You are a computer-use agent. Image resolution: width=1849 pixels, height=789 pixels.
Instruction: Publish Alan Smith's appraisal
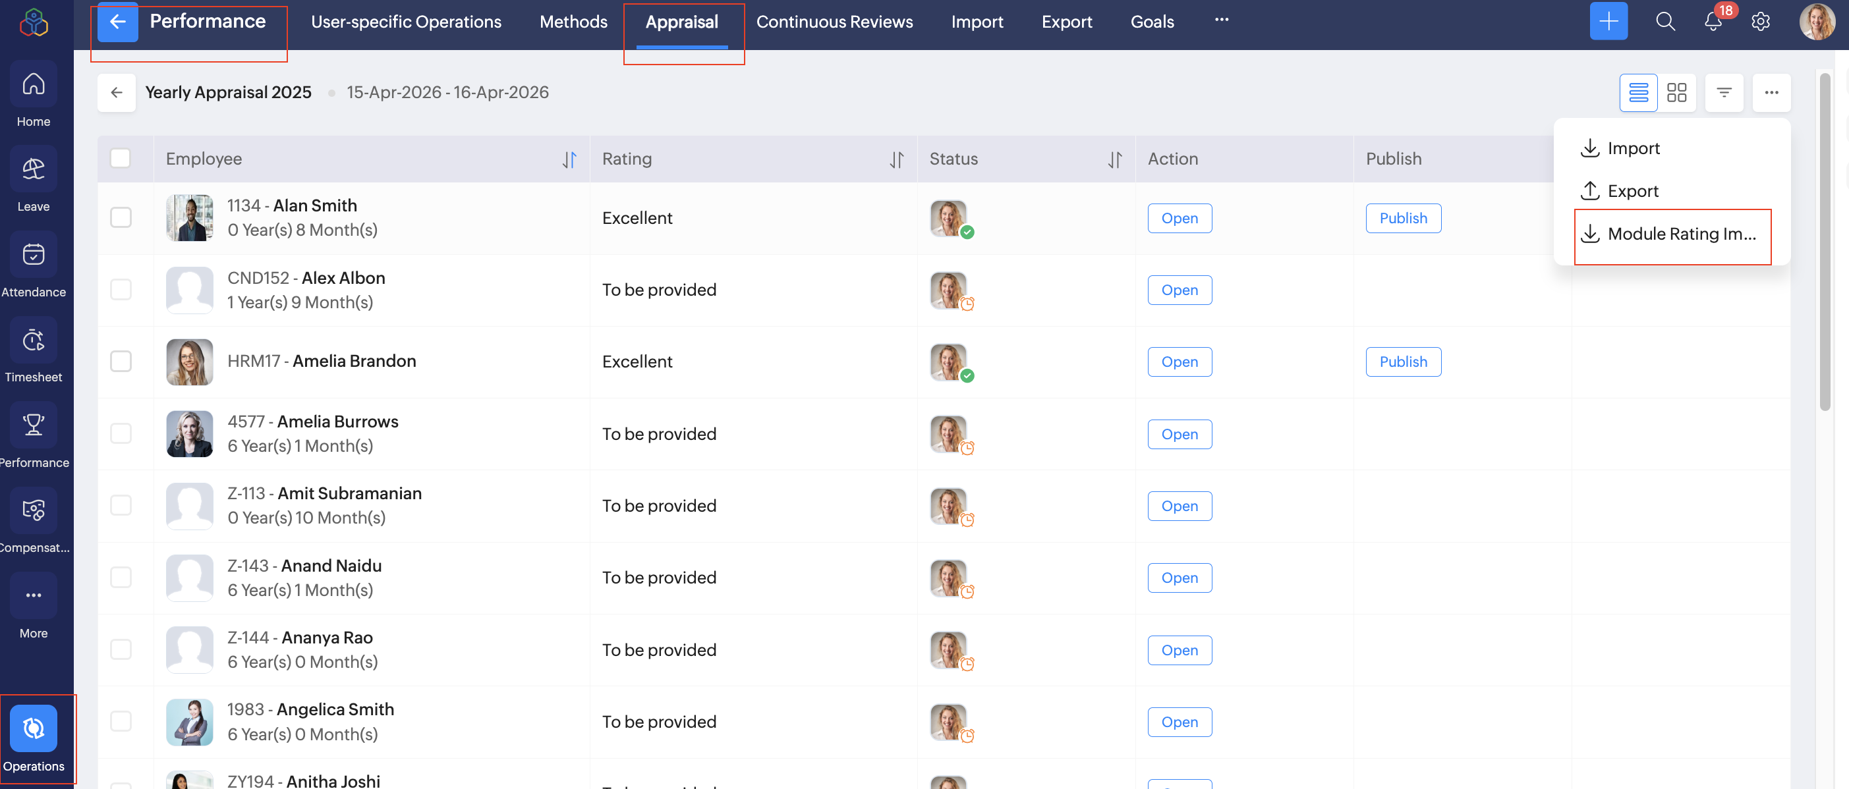coord(1402,218)
